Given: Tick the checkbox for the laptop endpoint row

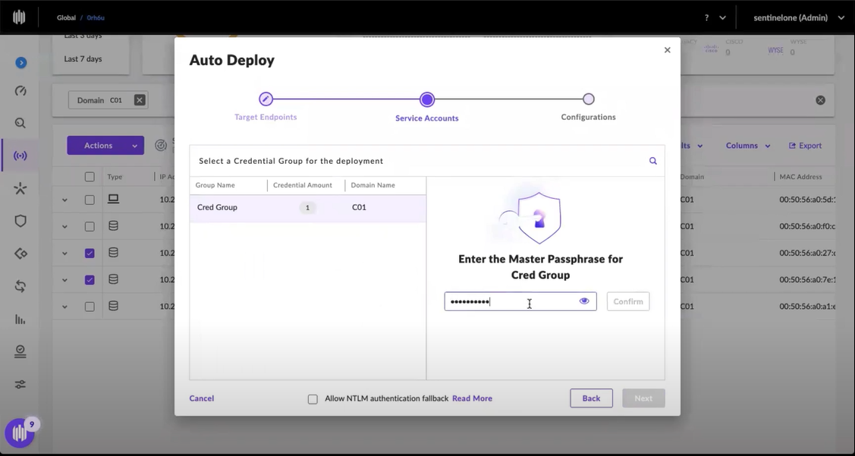Looking at the screenshot, I should tap(90, 200).
